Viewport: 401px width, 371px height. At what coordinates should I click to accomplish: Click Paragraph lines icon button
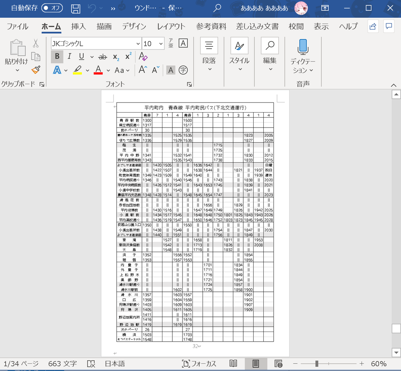(x=209, y=45)
